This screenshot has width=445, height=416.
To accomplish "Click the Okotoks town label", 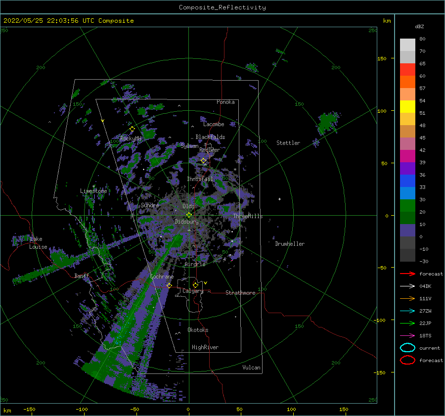I will pos(198,330).
